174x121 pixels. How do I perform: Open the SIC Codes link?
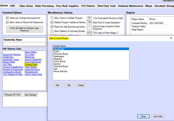coord(30,55)
